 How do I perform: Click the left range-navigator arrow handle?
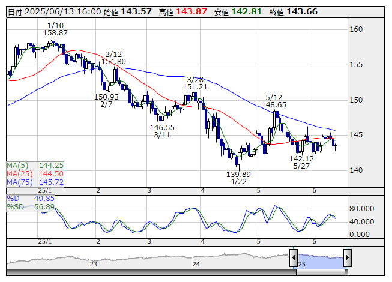click(294, 257)
